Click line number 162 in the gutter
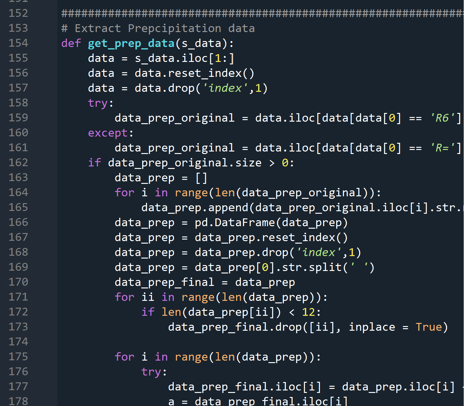Image resolution: width=464 pixels, height=406 pixels. pos(18,162)
